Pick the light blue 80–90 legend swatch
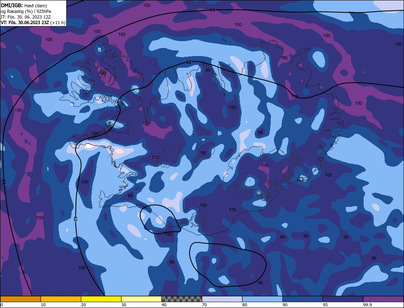This screenshot has width=404, height=308. click(262, 299)
